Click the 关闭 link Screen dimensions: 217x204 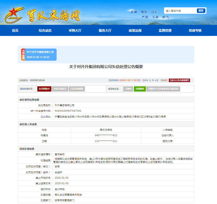[164, 80]
